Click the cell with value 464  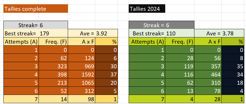tap(208, 74)
